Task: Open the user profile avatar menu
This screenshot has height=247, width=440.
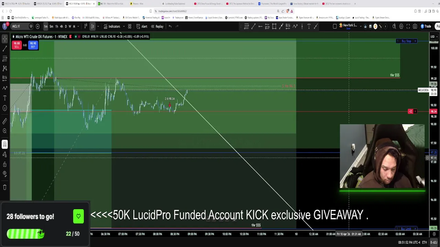Action: [x=5, y=26]
